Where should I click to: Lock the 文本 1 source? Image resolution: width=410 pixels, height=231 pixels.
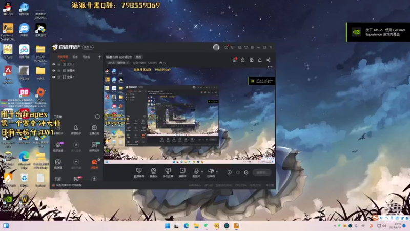(59, 64)
